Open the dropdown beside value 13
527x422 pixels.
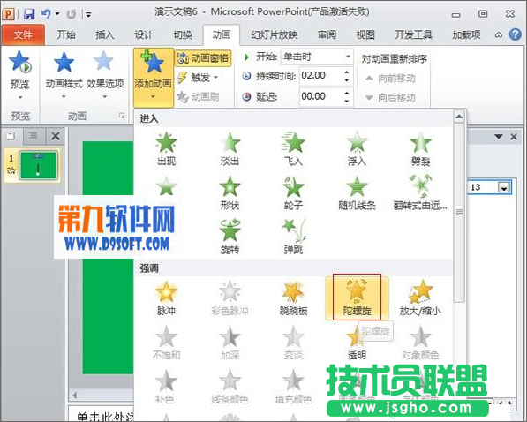[x=504, y=188]
